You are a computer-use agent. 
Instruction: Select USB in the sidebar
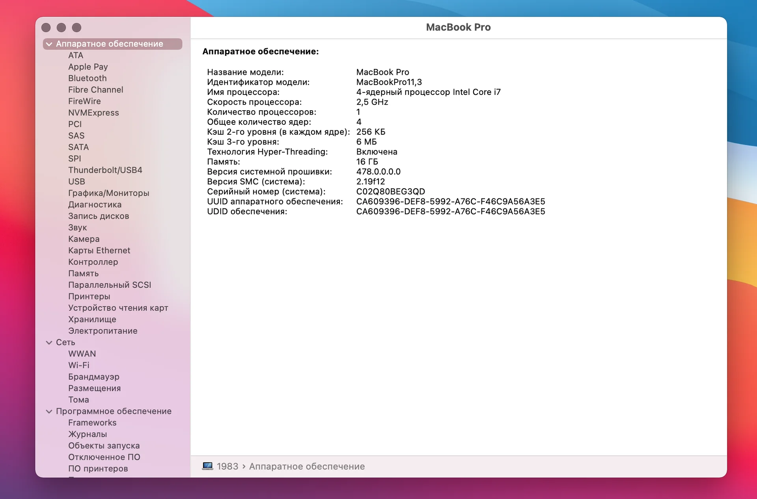click(x=76, y=182)
